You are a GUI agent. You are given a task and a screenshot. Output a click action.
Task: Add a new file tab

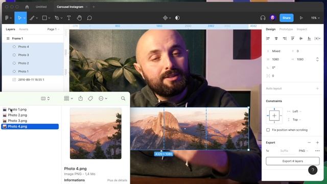click(x=94, y=7)
